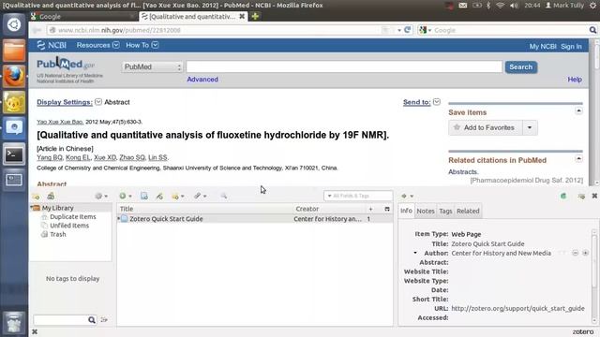
Task: Add an author with the plus button
Action: (x=585, y=253)
